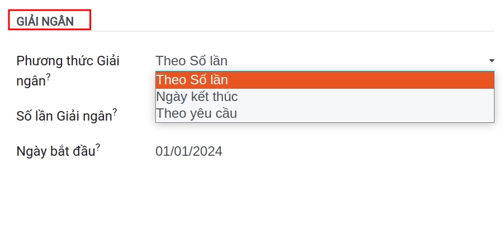
Task: Click the separator line under GIẢI NGÂN
Action: [251, 31]
